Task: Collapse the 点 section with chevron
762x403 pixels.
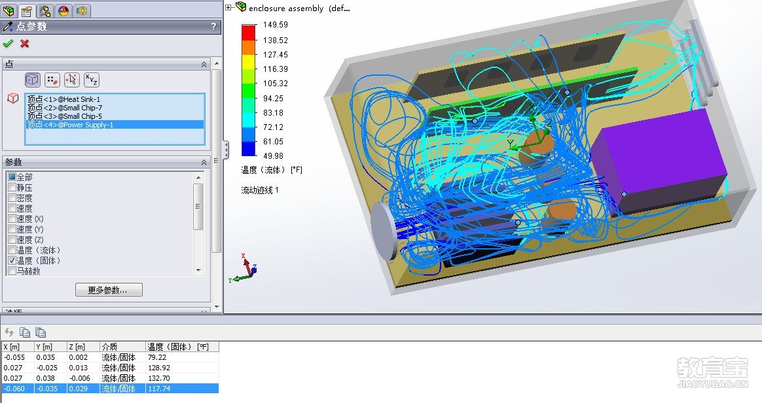Action: (x=204, y=65)
